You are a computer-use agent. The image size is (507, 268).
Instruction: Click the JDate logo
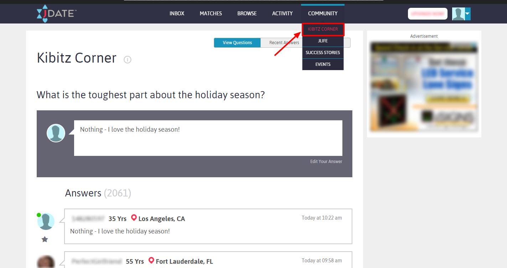[x=57, y=14]
